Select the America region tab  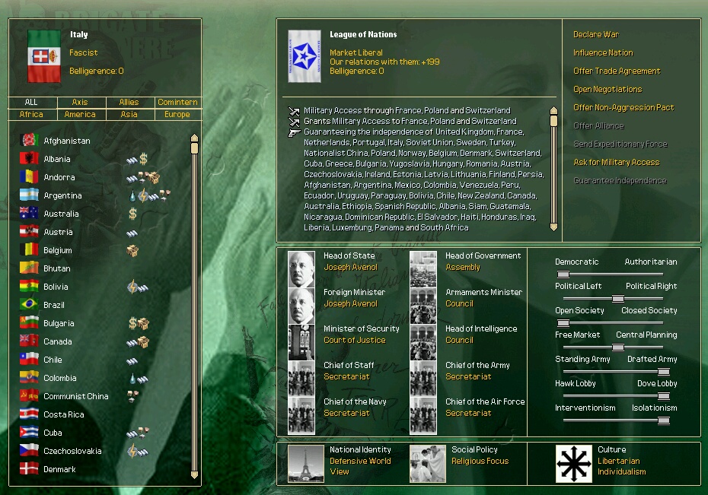(80, 115)
